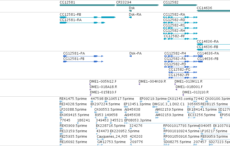Select clone end DME1-004K09.R
Image resolution: width=230 pixels, height=146 pixels.
[152, 82]
